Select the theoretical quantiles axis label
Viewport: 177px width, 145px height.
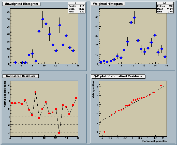154,141
